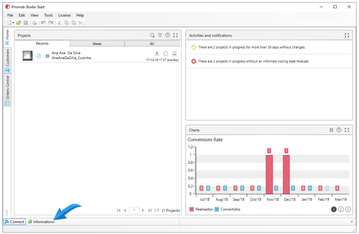359x234 pixels.
Task: Click the Undo toolbar icon
Action: [43, 22]
